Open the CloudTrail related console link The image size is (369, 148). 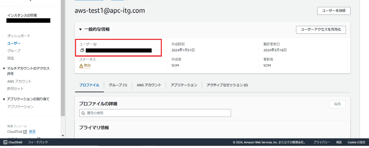point(15,132)
